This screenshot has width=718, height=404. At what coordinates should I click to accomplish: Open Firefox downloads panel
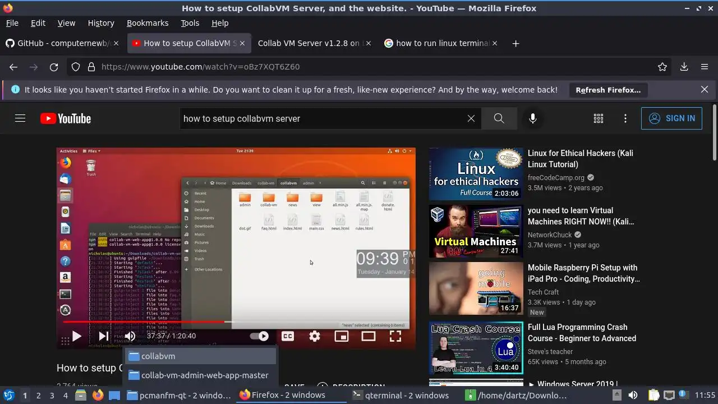click(684, 67)
